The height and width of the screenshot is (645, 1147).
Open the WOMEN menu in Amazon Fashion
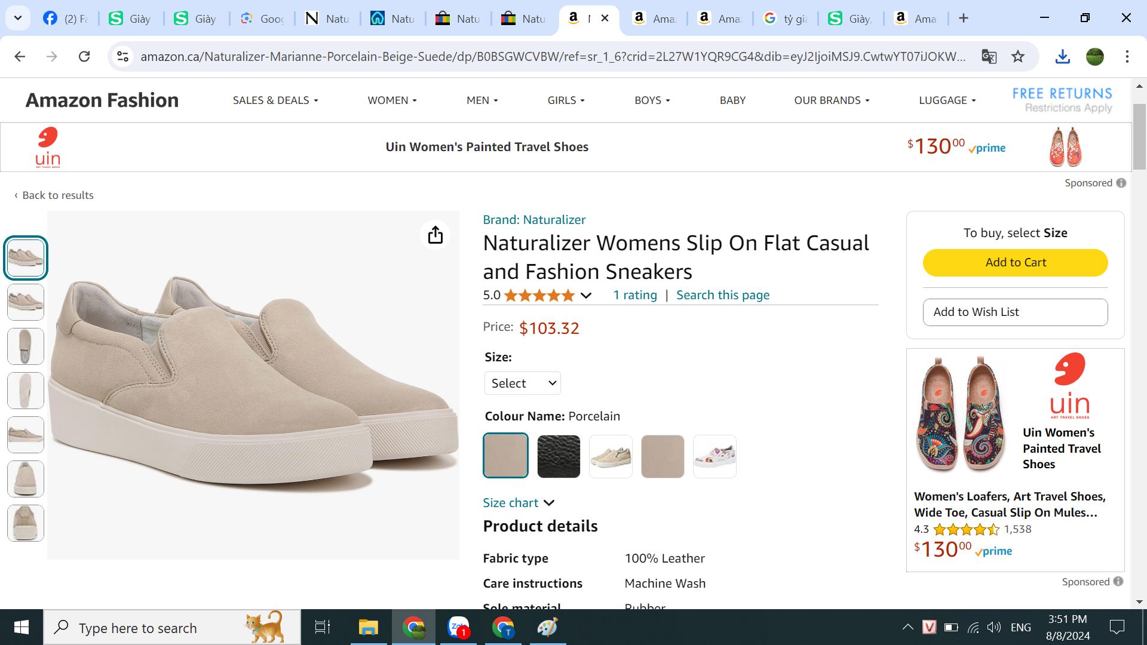392,100
